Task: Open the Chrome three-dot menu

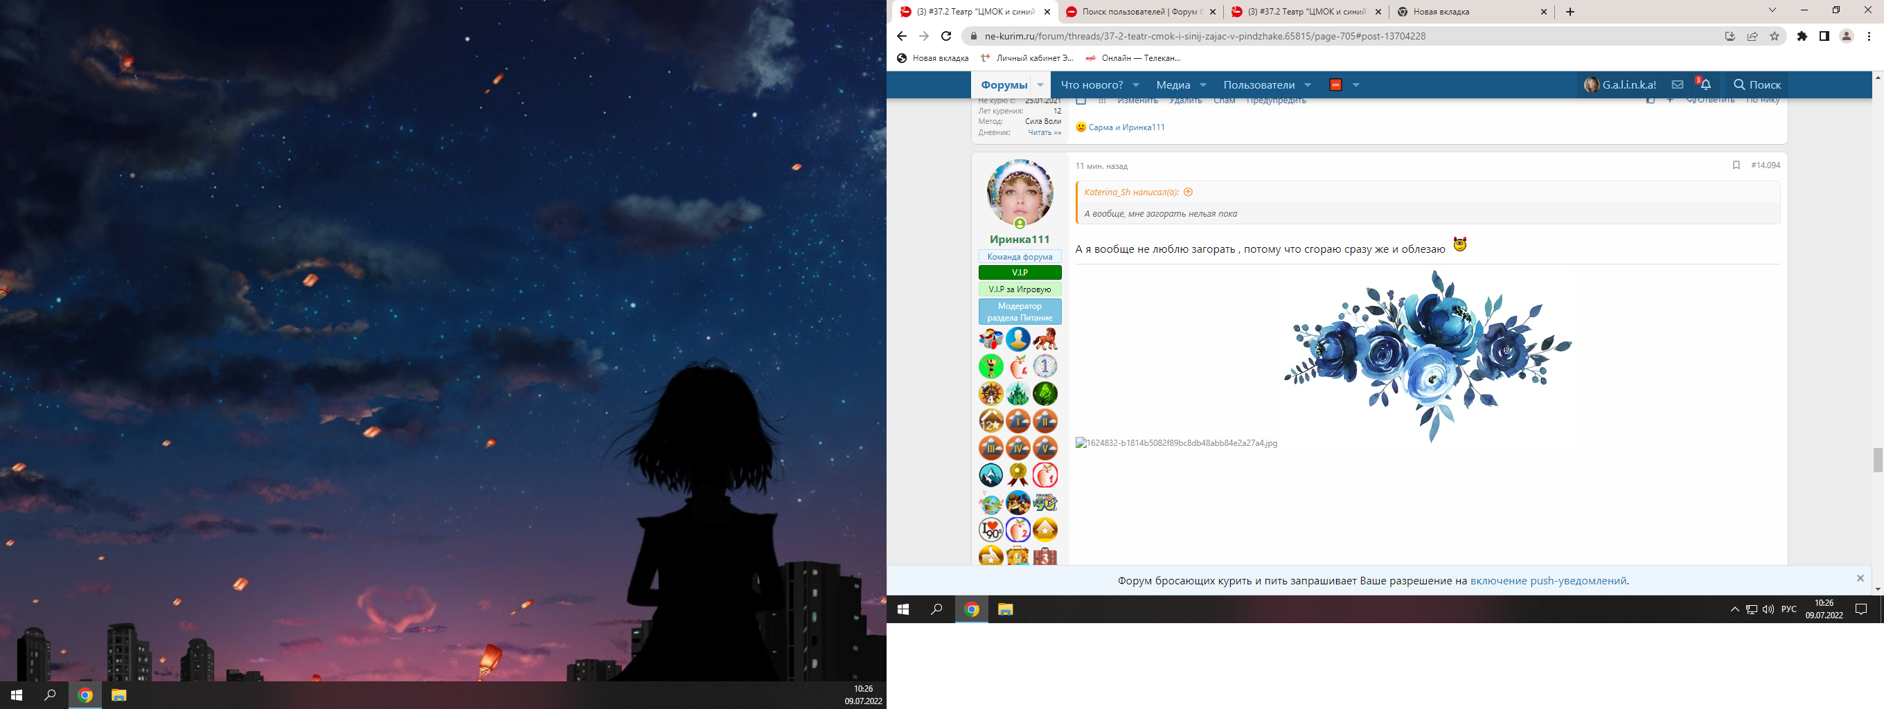Action: tap(1869, 36)
